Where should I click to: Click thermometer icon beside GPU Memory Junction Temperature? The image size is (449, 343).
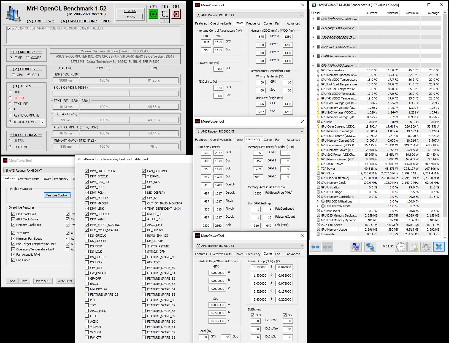pos(318,75)
